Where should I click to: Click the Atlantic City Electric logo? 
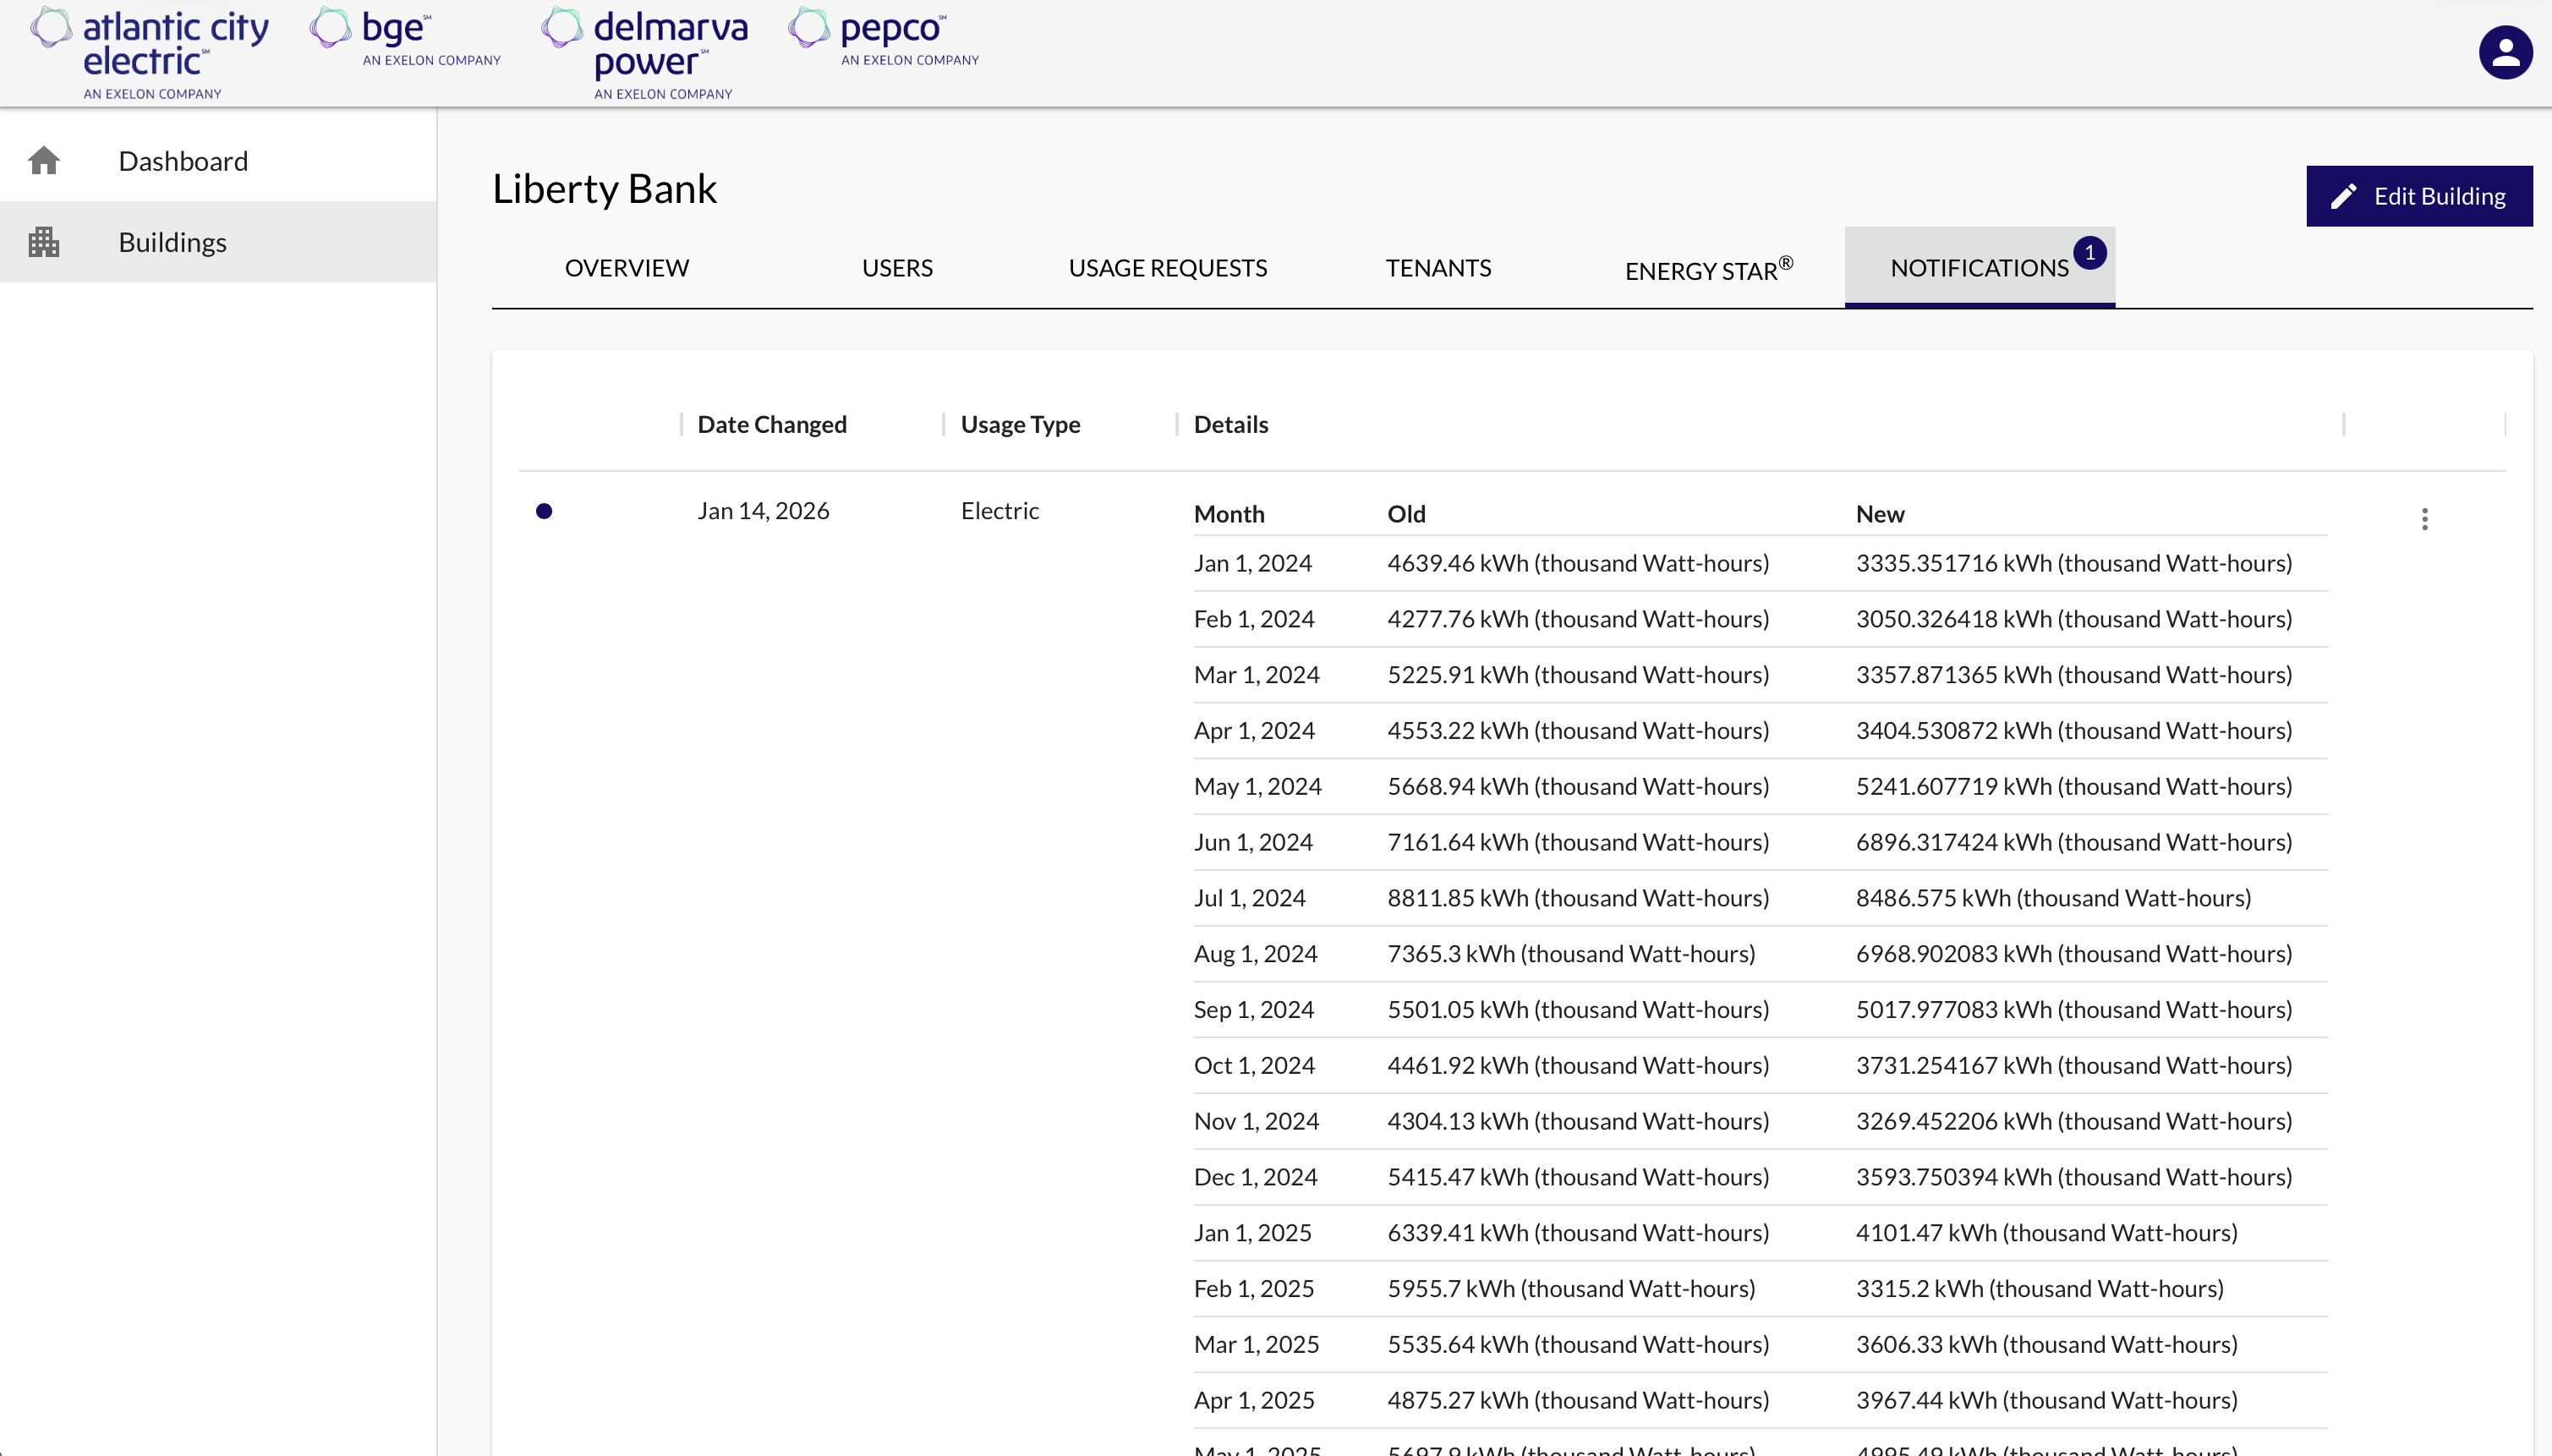click(150, 54)
